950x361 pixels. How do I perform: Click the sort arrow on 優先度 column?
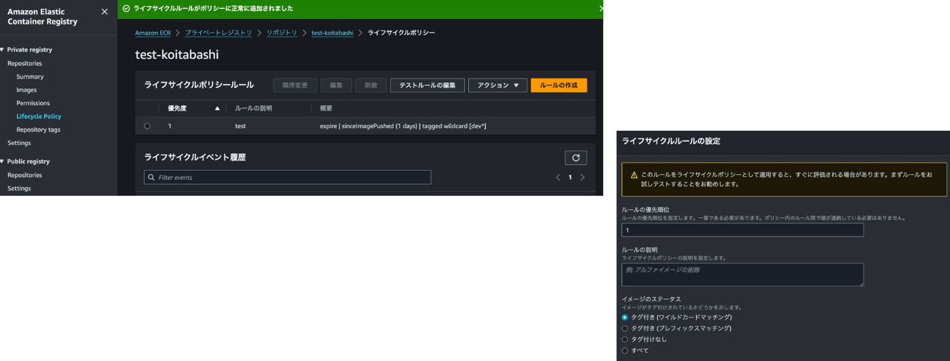click(x=217, y=108)
